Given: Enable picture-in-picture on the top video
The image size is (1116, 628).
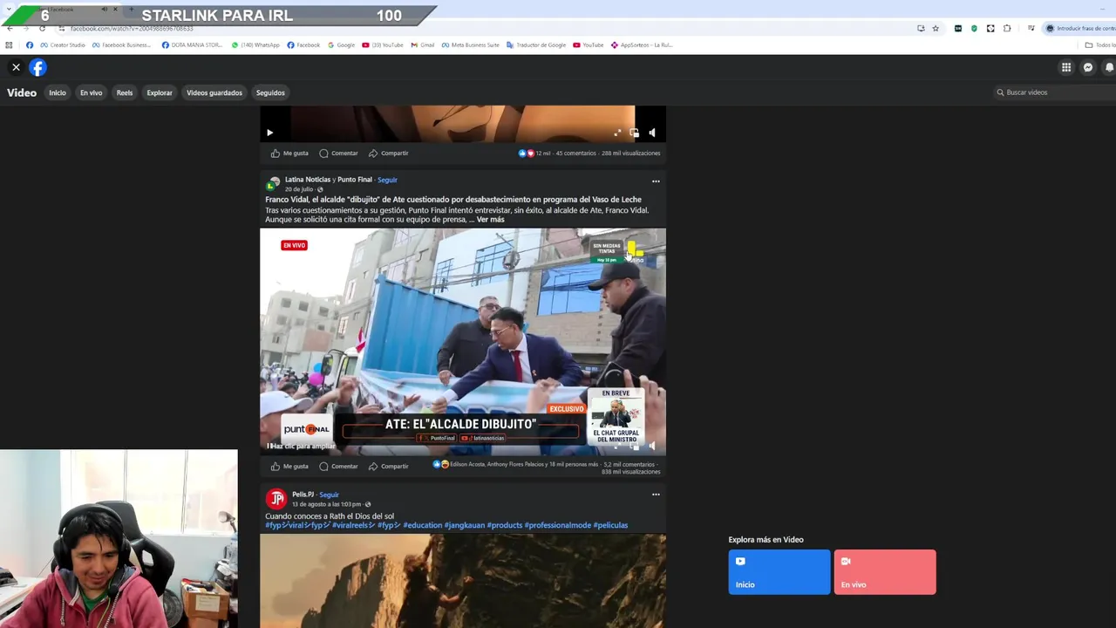Looking at the screenshot, I should click(x=634, y=133).
